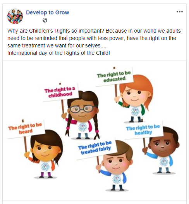Click the glasses on the braided girl
The image size is (189, 204).
tap(82, 109)
